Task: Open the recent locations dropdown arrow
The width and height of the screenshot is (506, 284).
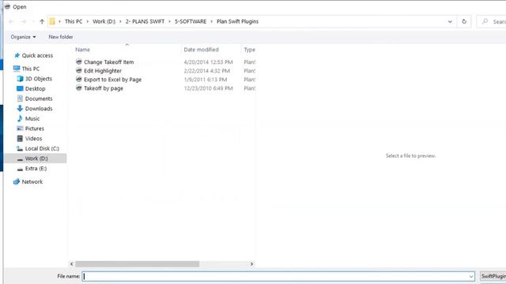Action: pyautogui.click(x=33, y=21)
